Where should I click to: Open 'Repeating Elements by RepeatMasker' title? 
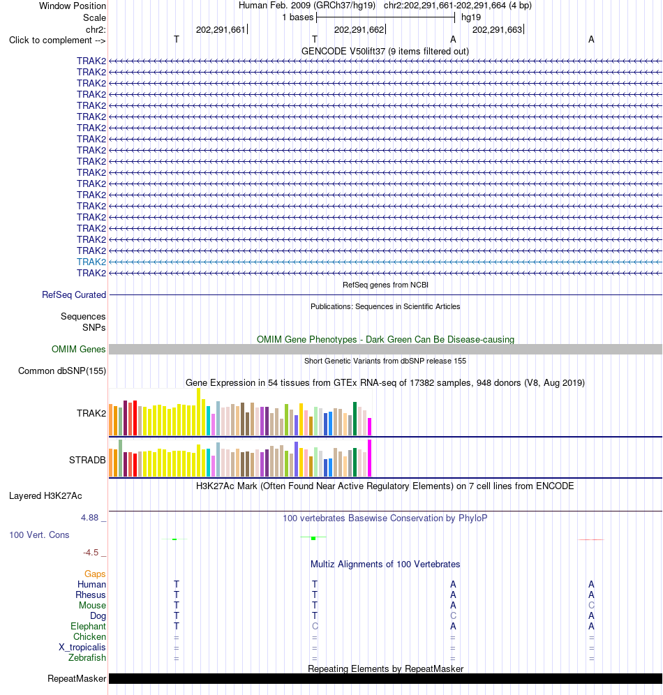pos(385,669)
